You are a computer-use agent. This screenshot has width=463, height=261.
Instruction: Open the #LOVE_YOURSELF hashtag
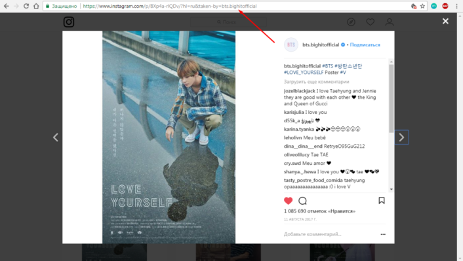tap(304, 73)
